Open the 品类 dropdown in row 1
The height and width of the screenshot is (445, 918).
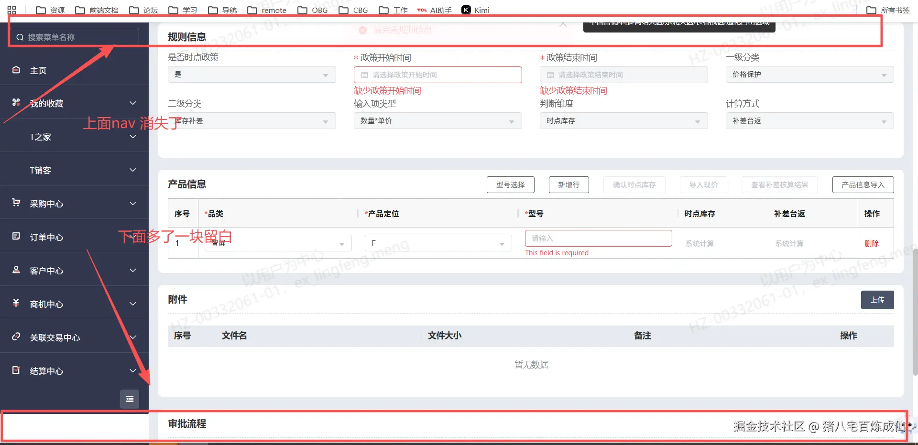tap(278, 243)
